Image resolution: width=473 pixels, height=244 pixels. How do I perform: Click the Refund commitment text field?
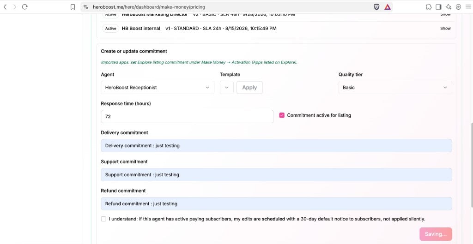click(276, 203)
